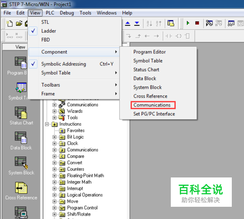Viewport: 244px width, 219px height.
Task: Expand Counters instruction folder
Action: [54, 169]
